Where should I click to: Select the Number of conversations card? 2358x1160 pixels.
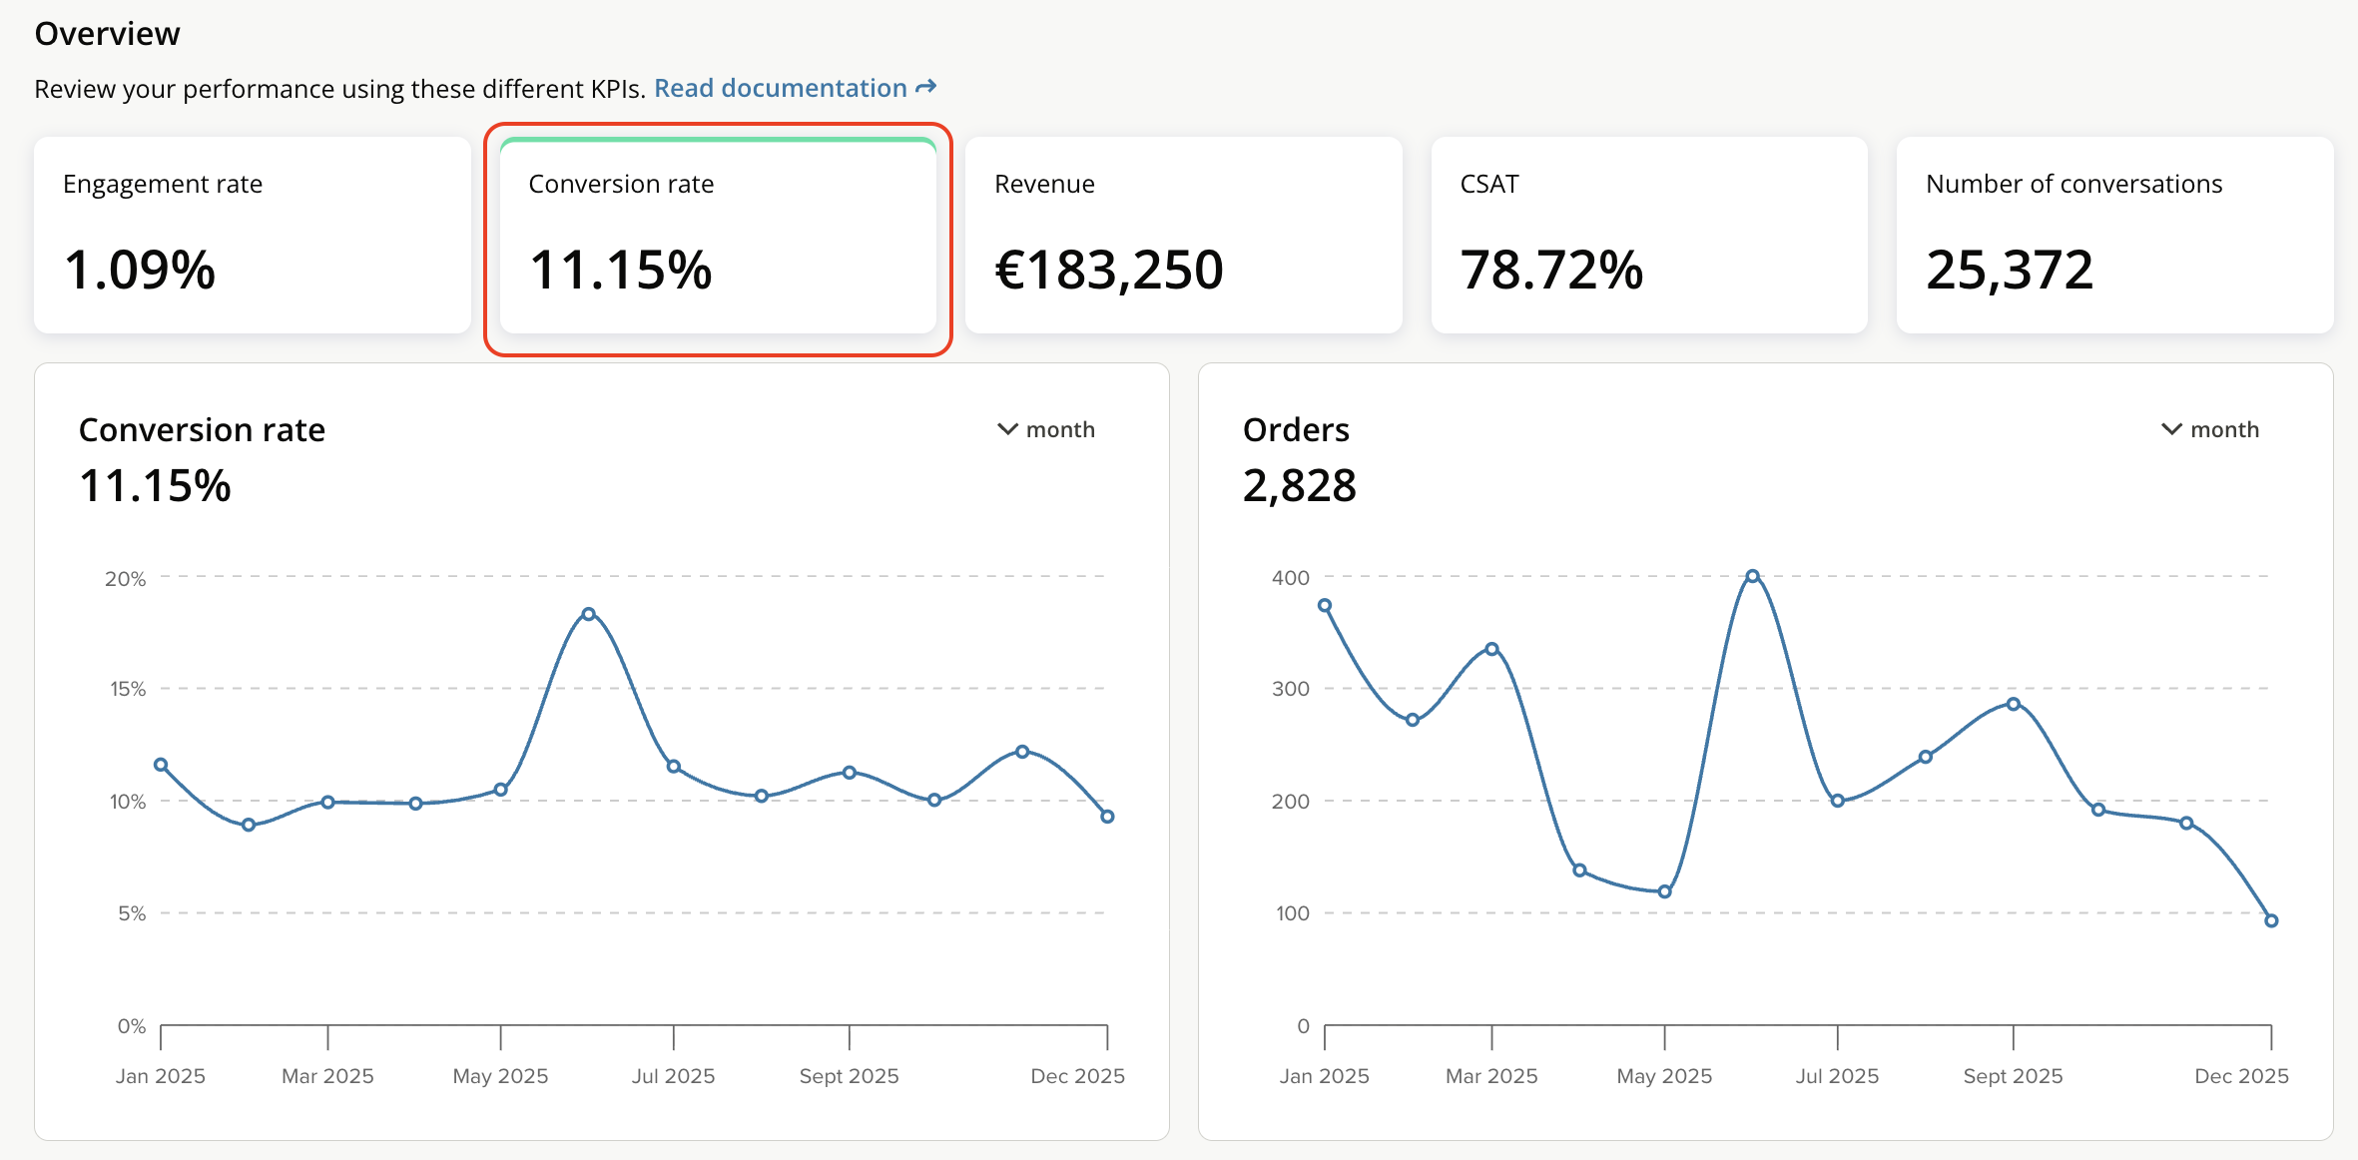tap(2114, 236)
